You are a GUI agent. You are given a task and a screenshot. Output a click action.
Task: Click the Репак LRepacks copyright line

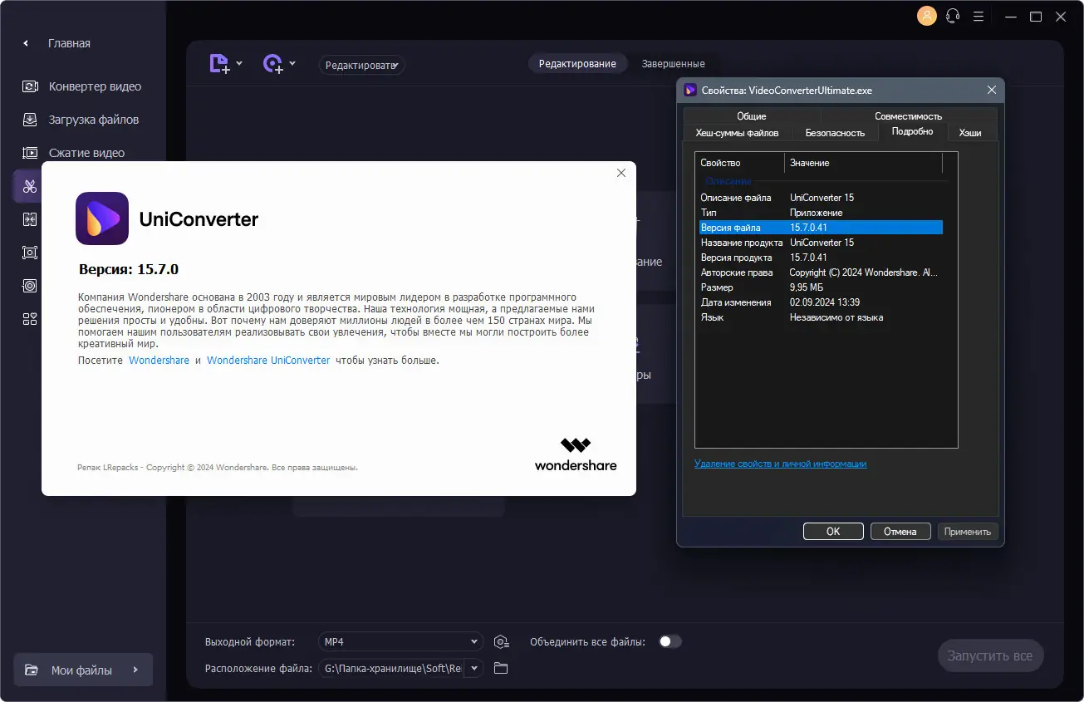(218, 468)
